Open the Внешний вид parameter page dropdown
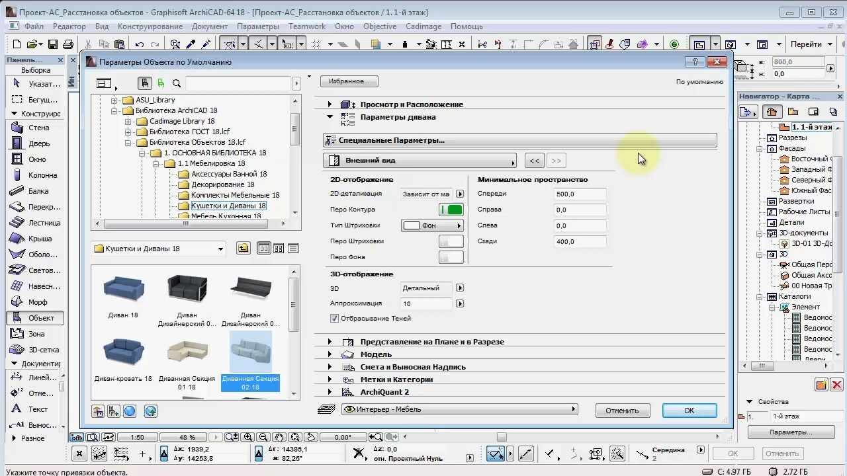This screenshot has width=847, height=476. coord(420,161)
